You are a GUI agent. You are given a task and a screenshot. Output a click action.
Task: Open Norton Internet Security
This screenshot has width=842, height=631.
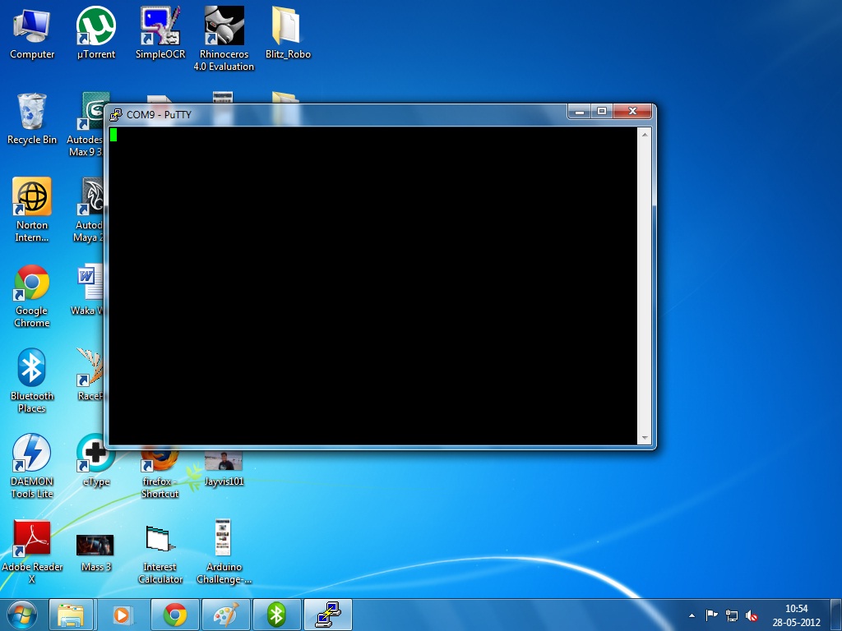pyautogui.click(x=31, y=200)
